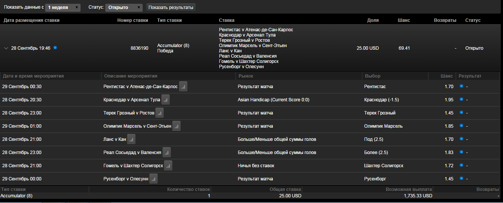Viewport: 503px width, 203px height.
Task: Open the Статус 'Открыто' dropdown
Action: coord(124,8)
